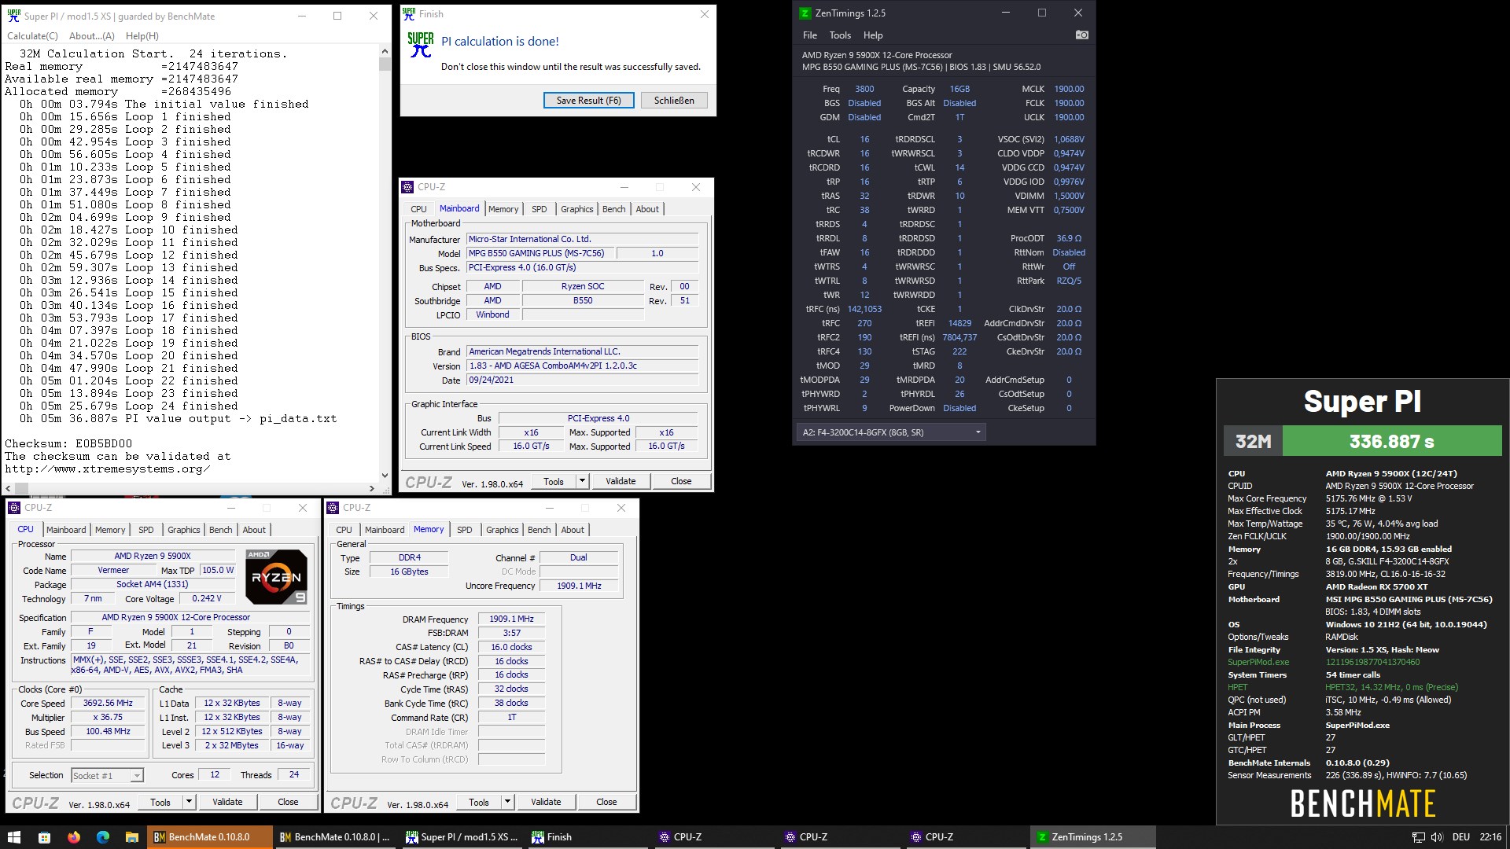Switch to the CPU tab in CPU-Z Memory window
The image size is (1510, 849).
[344, 530]
